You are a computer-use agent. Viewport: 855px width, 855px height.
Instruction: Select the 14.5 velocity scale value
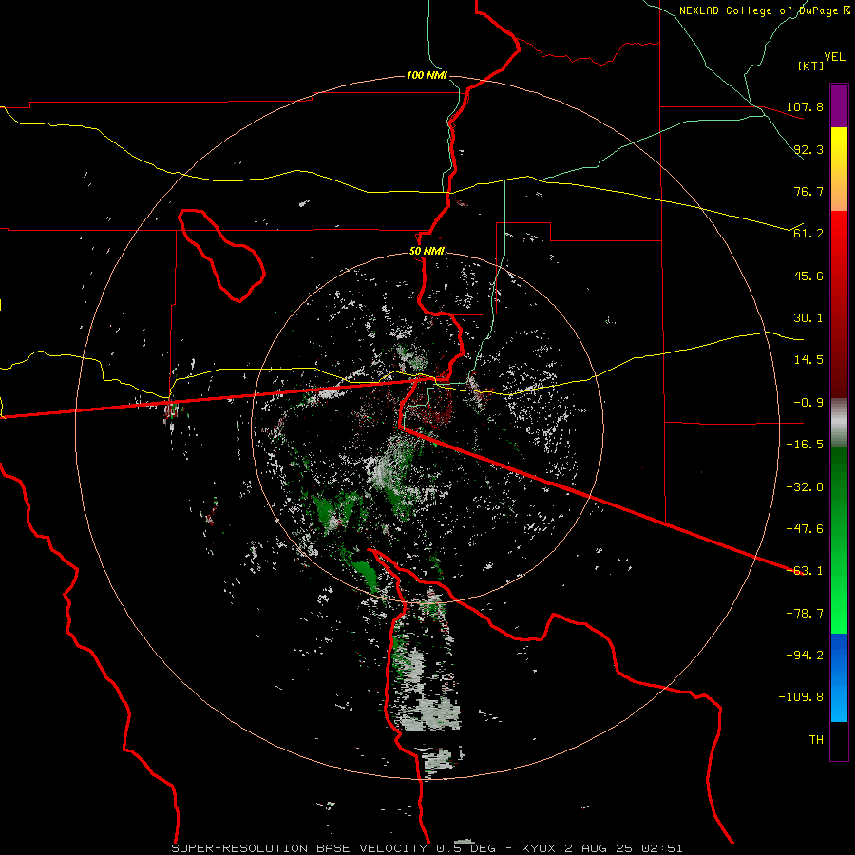click(808, 360)
